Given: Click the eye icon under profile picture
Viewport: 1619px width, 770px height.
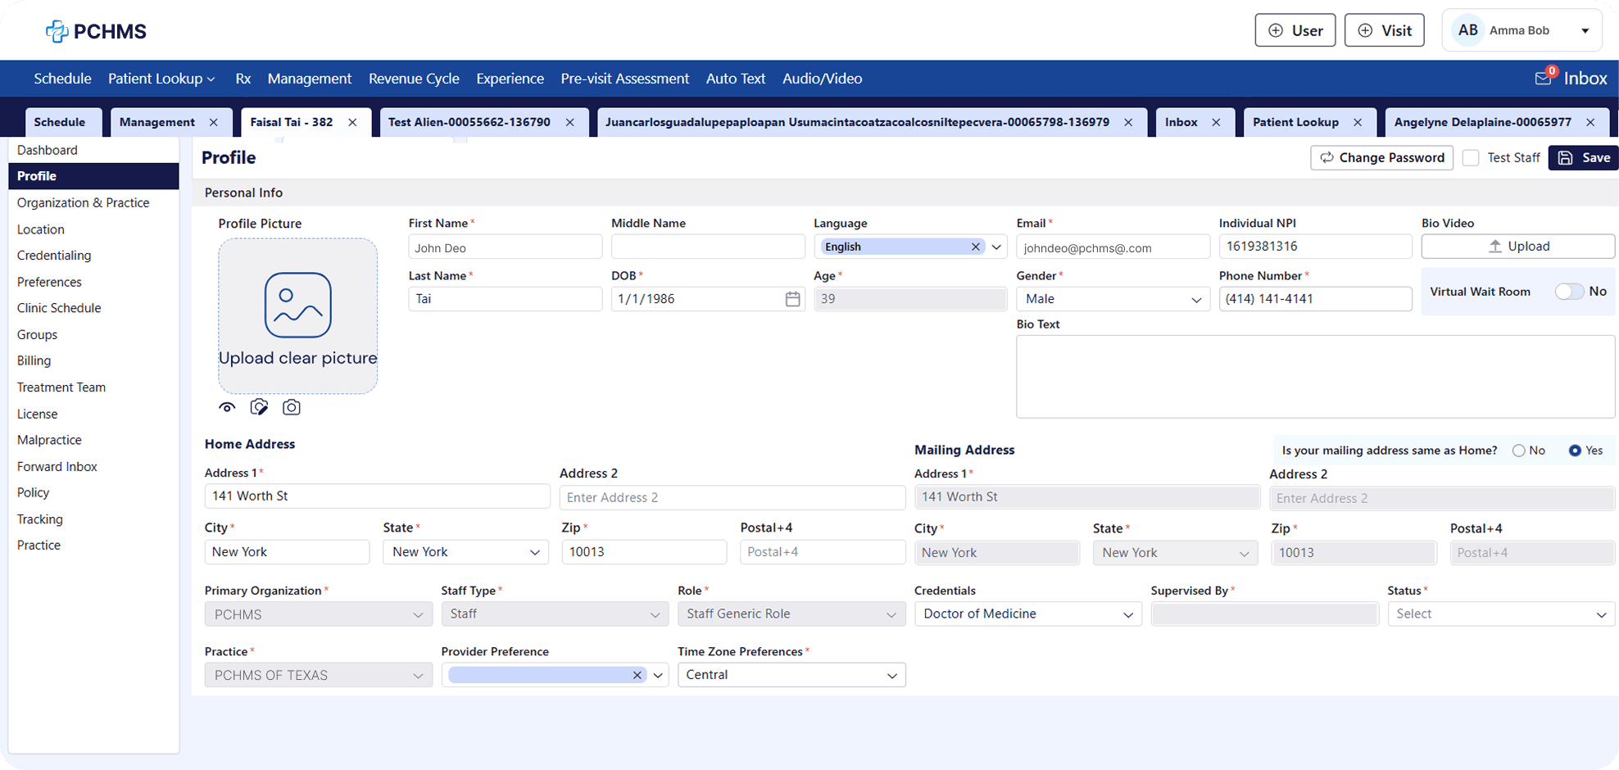Looking at the screenshot, I should (227, 408).
